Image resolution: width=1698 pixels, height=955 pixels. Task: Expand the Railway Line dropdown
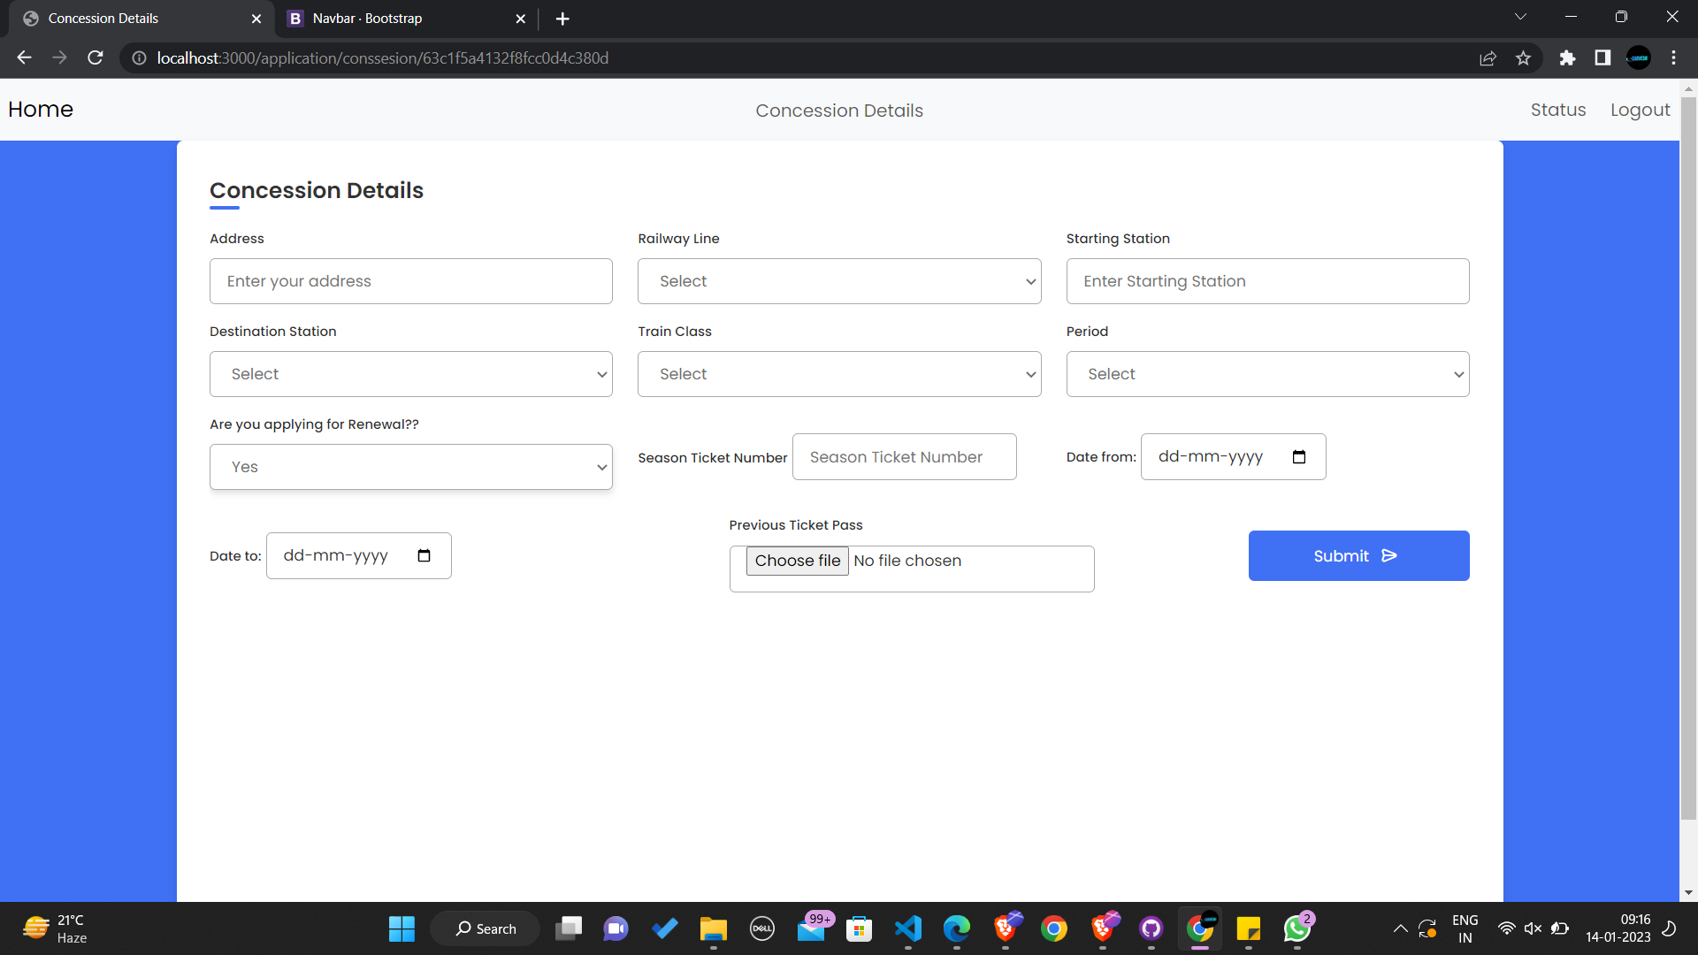[x=838, y=281]
